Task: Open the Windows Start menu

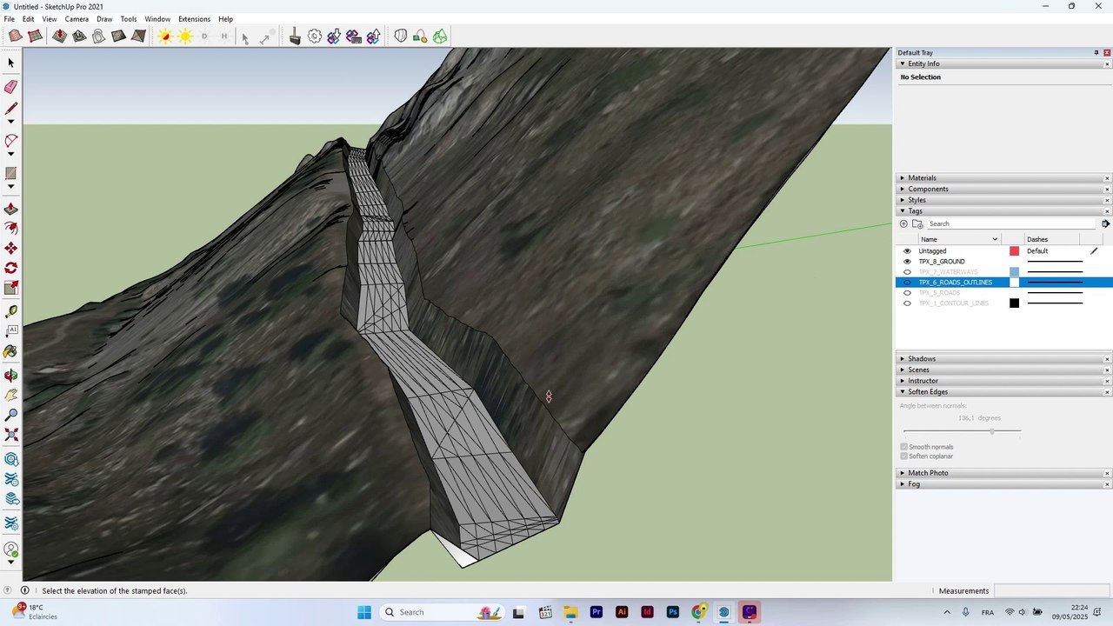Action: [364, 612]
